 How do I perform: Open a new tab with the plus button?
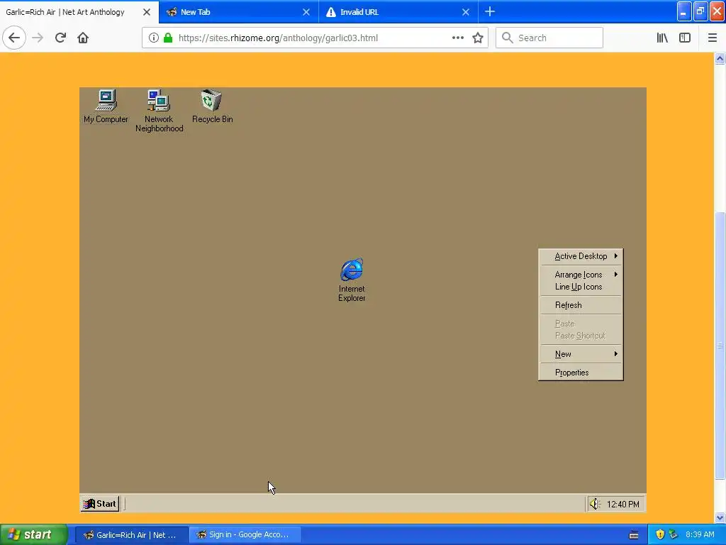click(490, 11)
